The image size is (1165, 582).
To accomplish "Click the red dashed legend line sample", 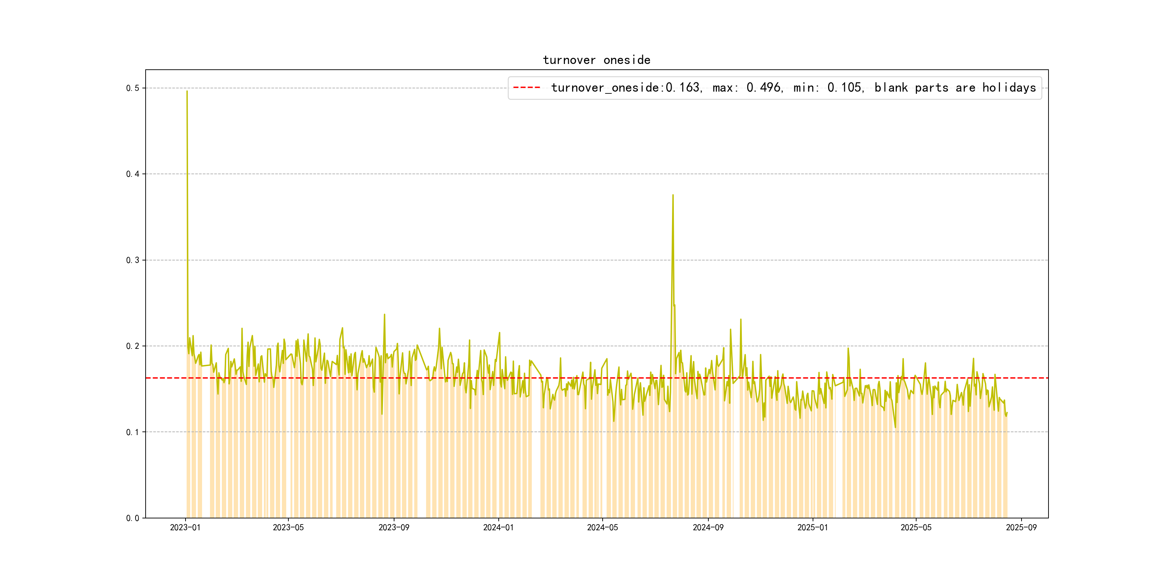I will (x=527, y=88).
